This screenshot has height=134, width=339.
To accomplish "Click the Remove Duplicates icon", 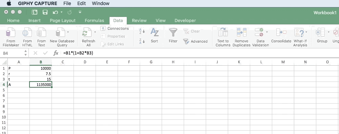I will (x=241, y=32).
